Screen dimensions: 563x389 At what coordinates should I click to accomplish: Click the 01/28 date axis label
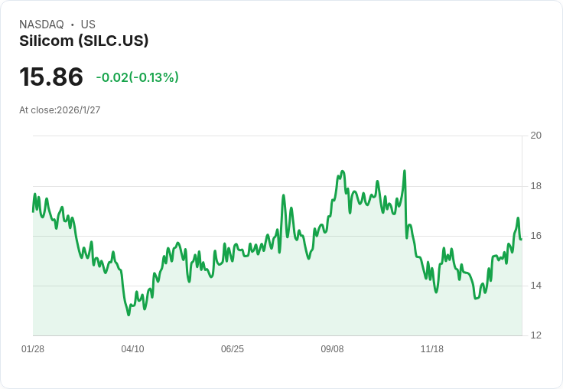tap(33, 349)
